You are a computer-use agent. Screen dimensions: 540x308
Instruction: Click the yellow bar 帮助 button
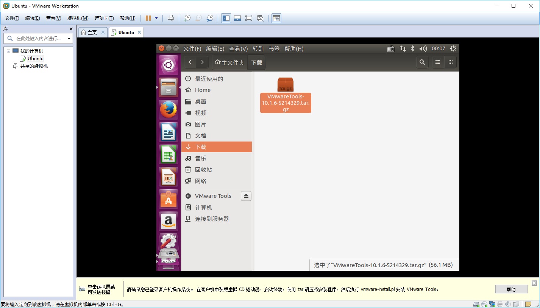point(511,289)
